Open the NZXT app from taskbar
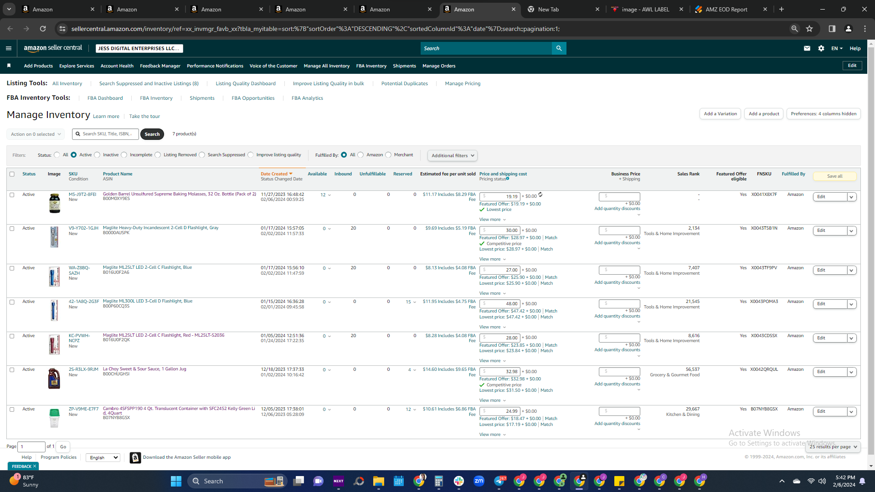The width and height of the screenshot is (875, 492). [339, 481]
